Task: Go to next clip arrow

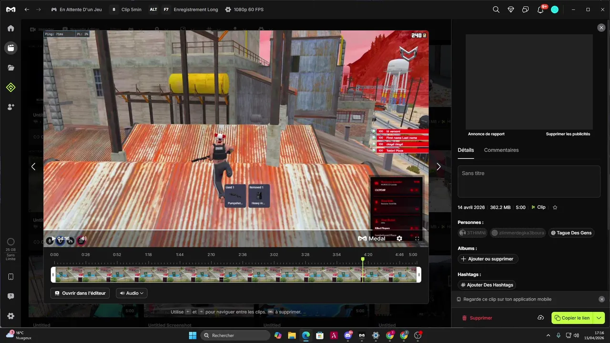Action: click(x=439, y=167)
